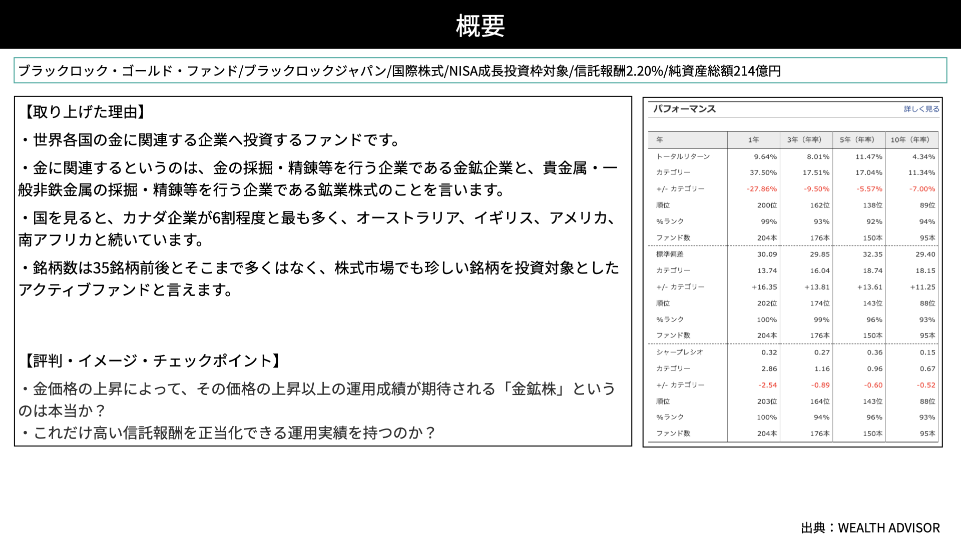
Task: Click the red -2.54 value
Action: 768,385
